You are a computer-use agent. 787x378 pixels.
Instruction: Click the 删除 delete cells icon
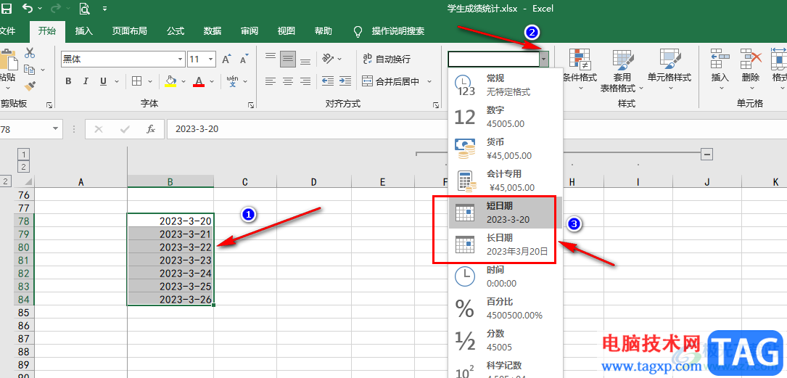(750, 59)
